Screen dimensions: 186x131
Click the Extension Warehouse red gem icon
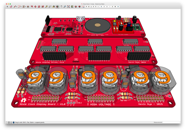tap(76, 7)
